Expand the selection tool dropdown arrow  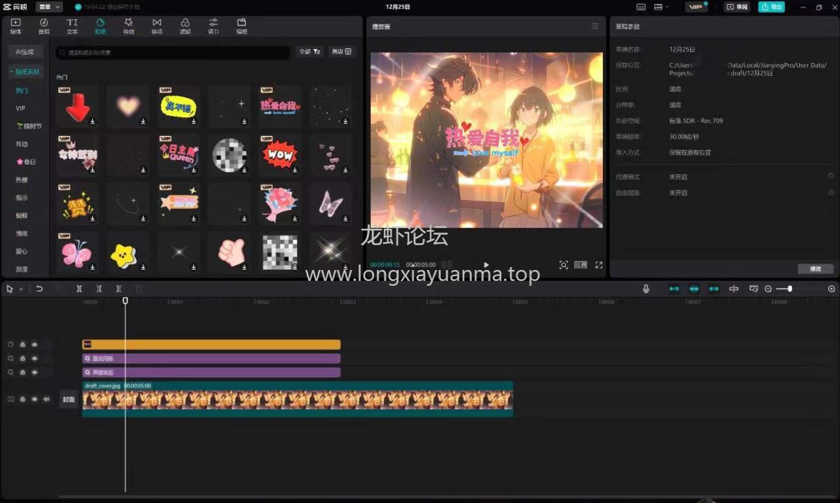pyautogui.click(x=21, y=289)
